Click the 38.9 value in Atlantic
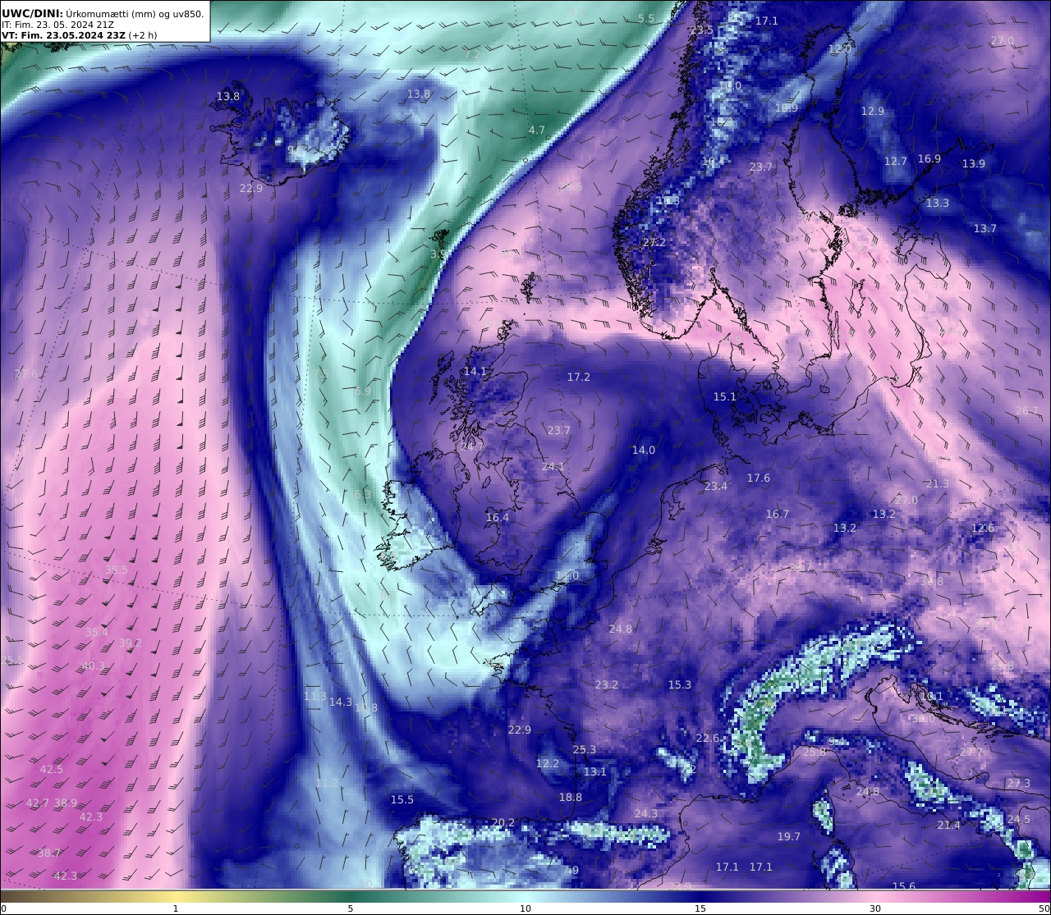1051x915 pixels. point(67,803)
